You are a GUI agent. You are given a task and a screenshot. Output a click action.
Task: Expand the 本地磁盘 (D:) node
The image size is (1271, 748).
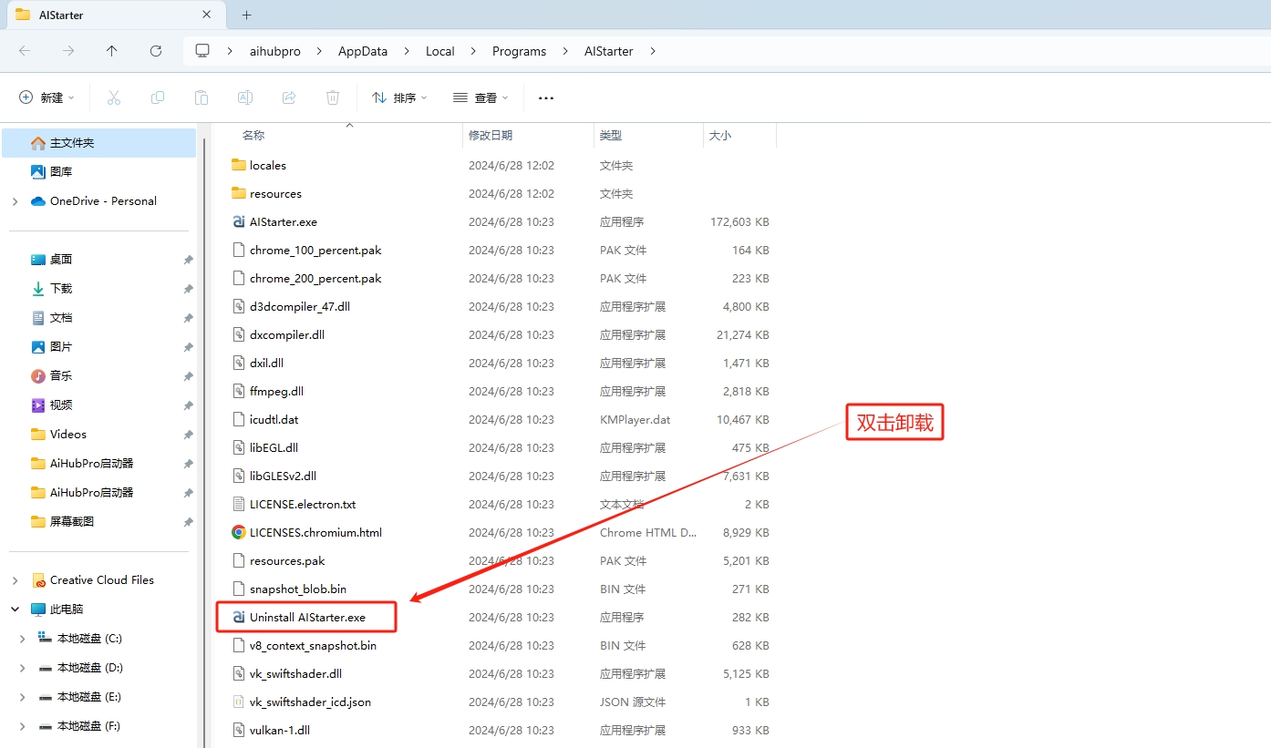tap(23, 668)
